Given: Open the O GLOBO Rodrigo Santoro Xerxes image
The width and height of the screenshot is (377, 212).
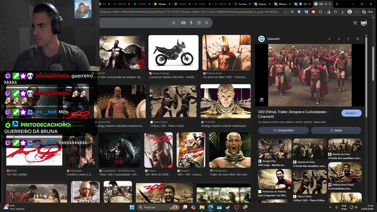Looking at the screenshot, I should 226,101.
